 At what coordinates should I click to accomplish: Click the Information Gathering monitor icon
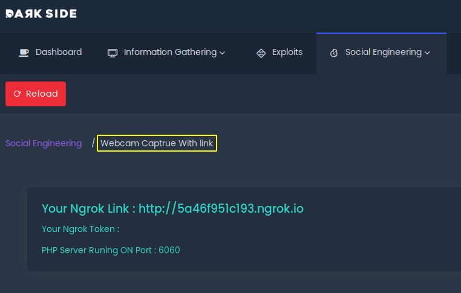click(x=113, y=53)
